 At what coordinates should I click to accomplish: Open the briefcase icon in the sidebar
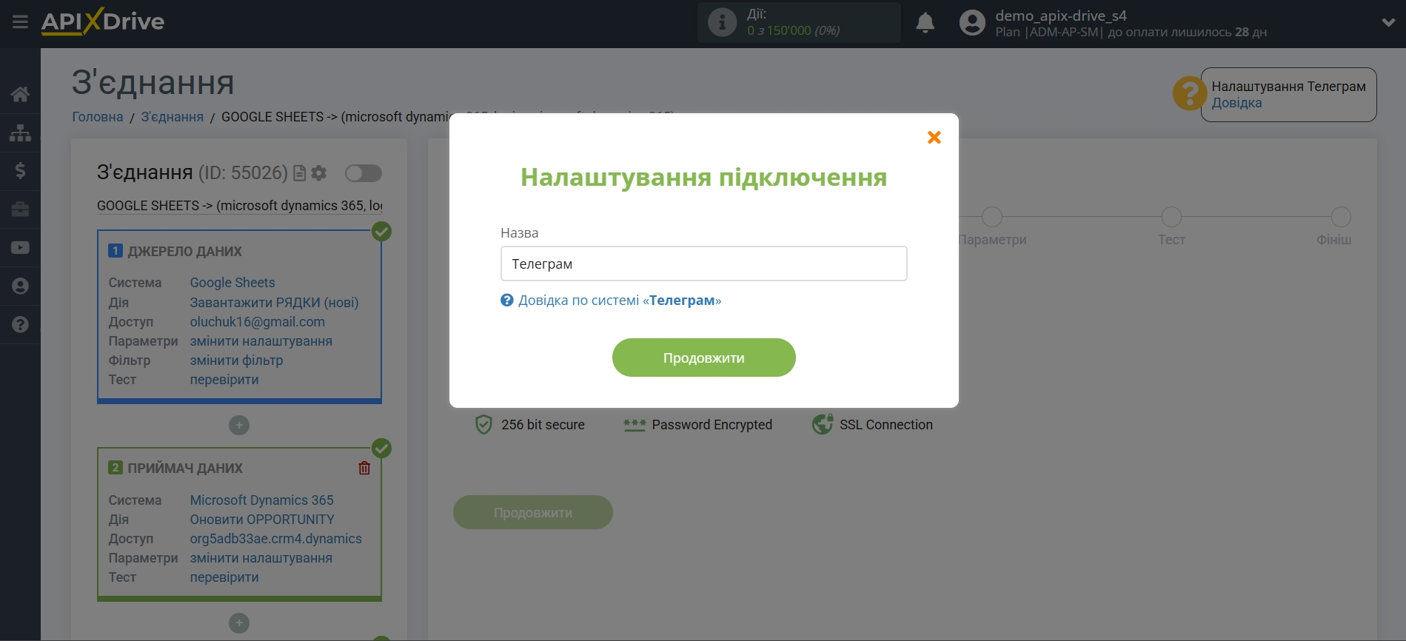click(x=20, y=209)
